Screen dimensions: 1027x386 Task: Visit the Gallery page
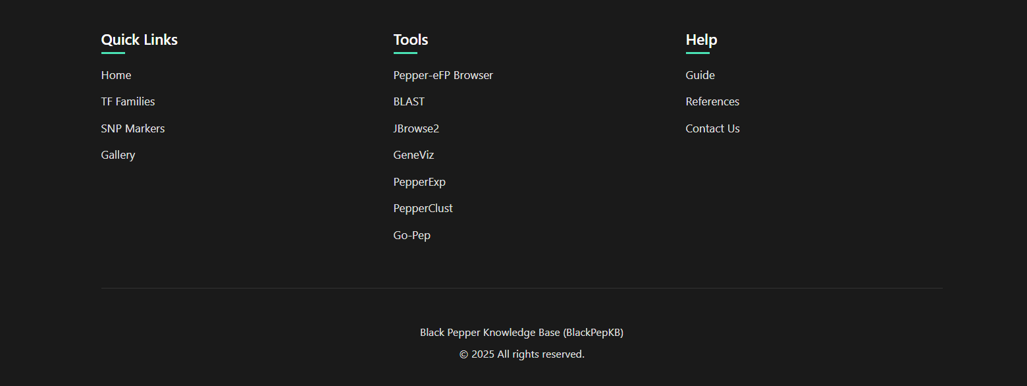pos(118,155)
